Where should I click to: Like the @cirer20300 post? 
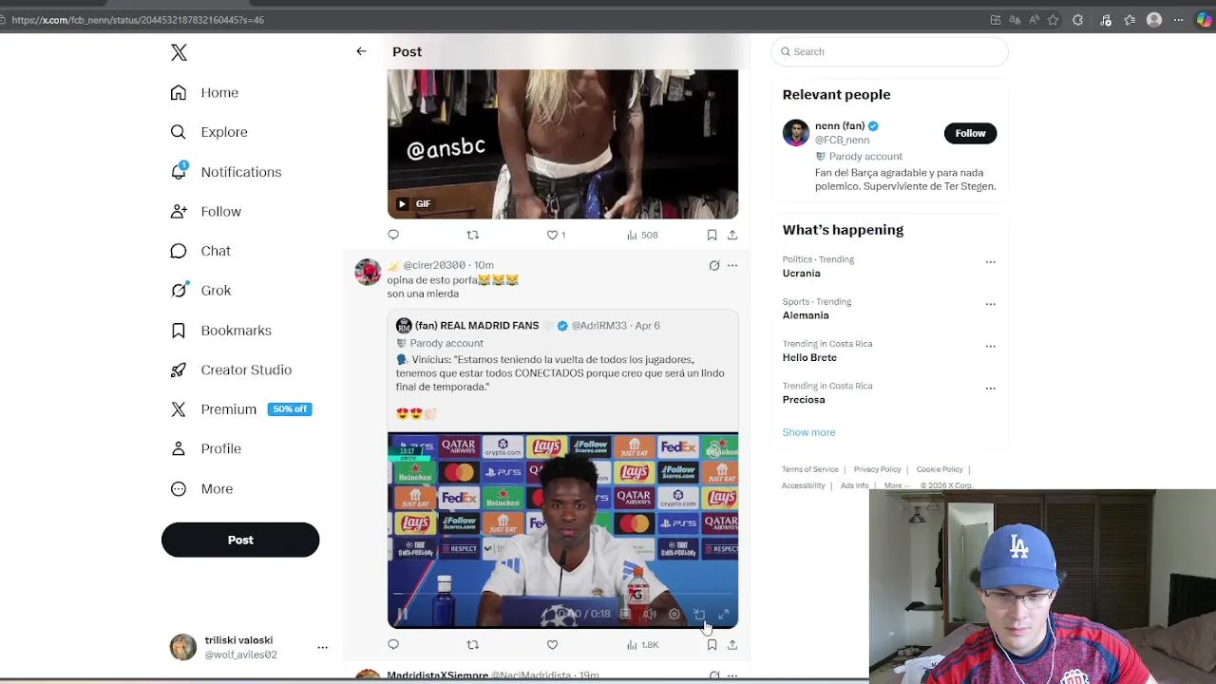(x=552, y=645)
